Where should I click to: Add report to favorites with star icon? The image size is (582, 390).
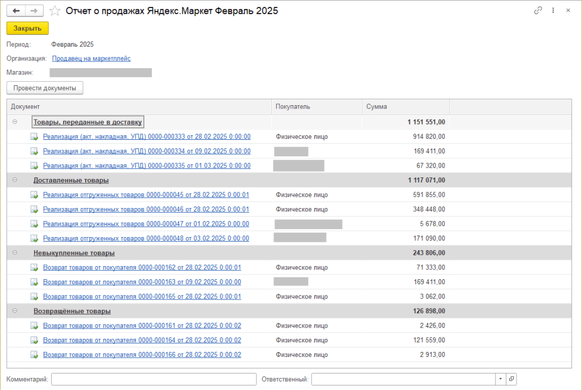pyautogui.click(x=55, y=11)
